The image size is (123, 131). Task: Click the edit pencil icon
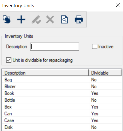click(36, 19)
